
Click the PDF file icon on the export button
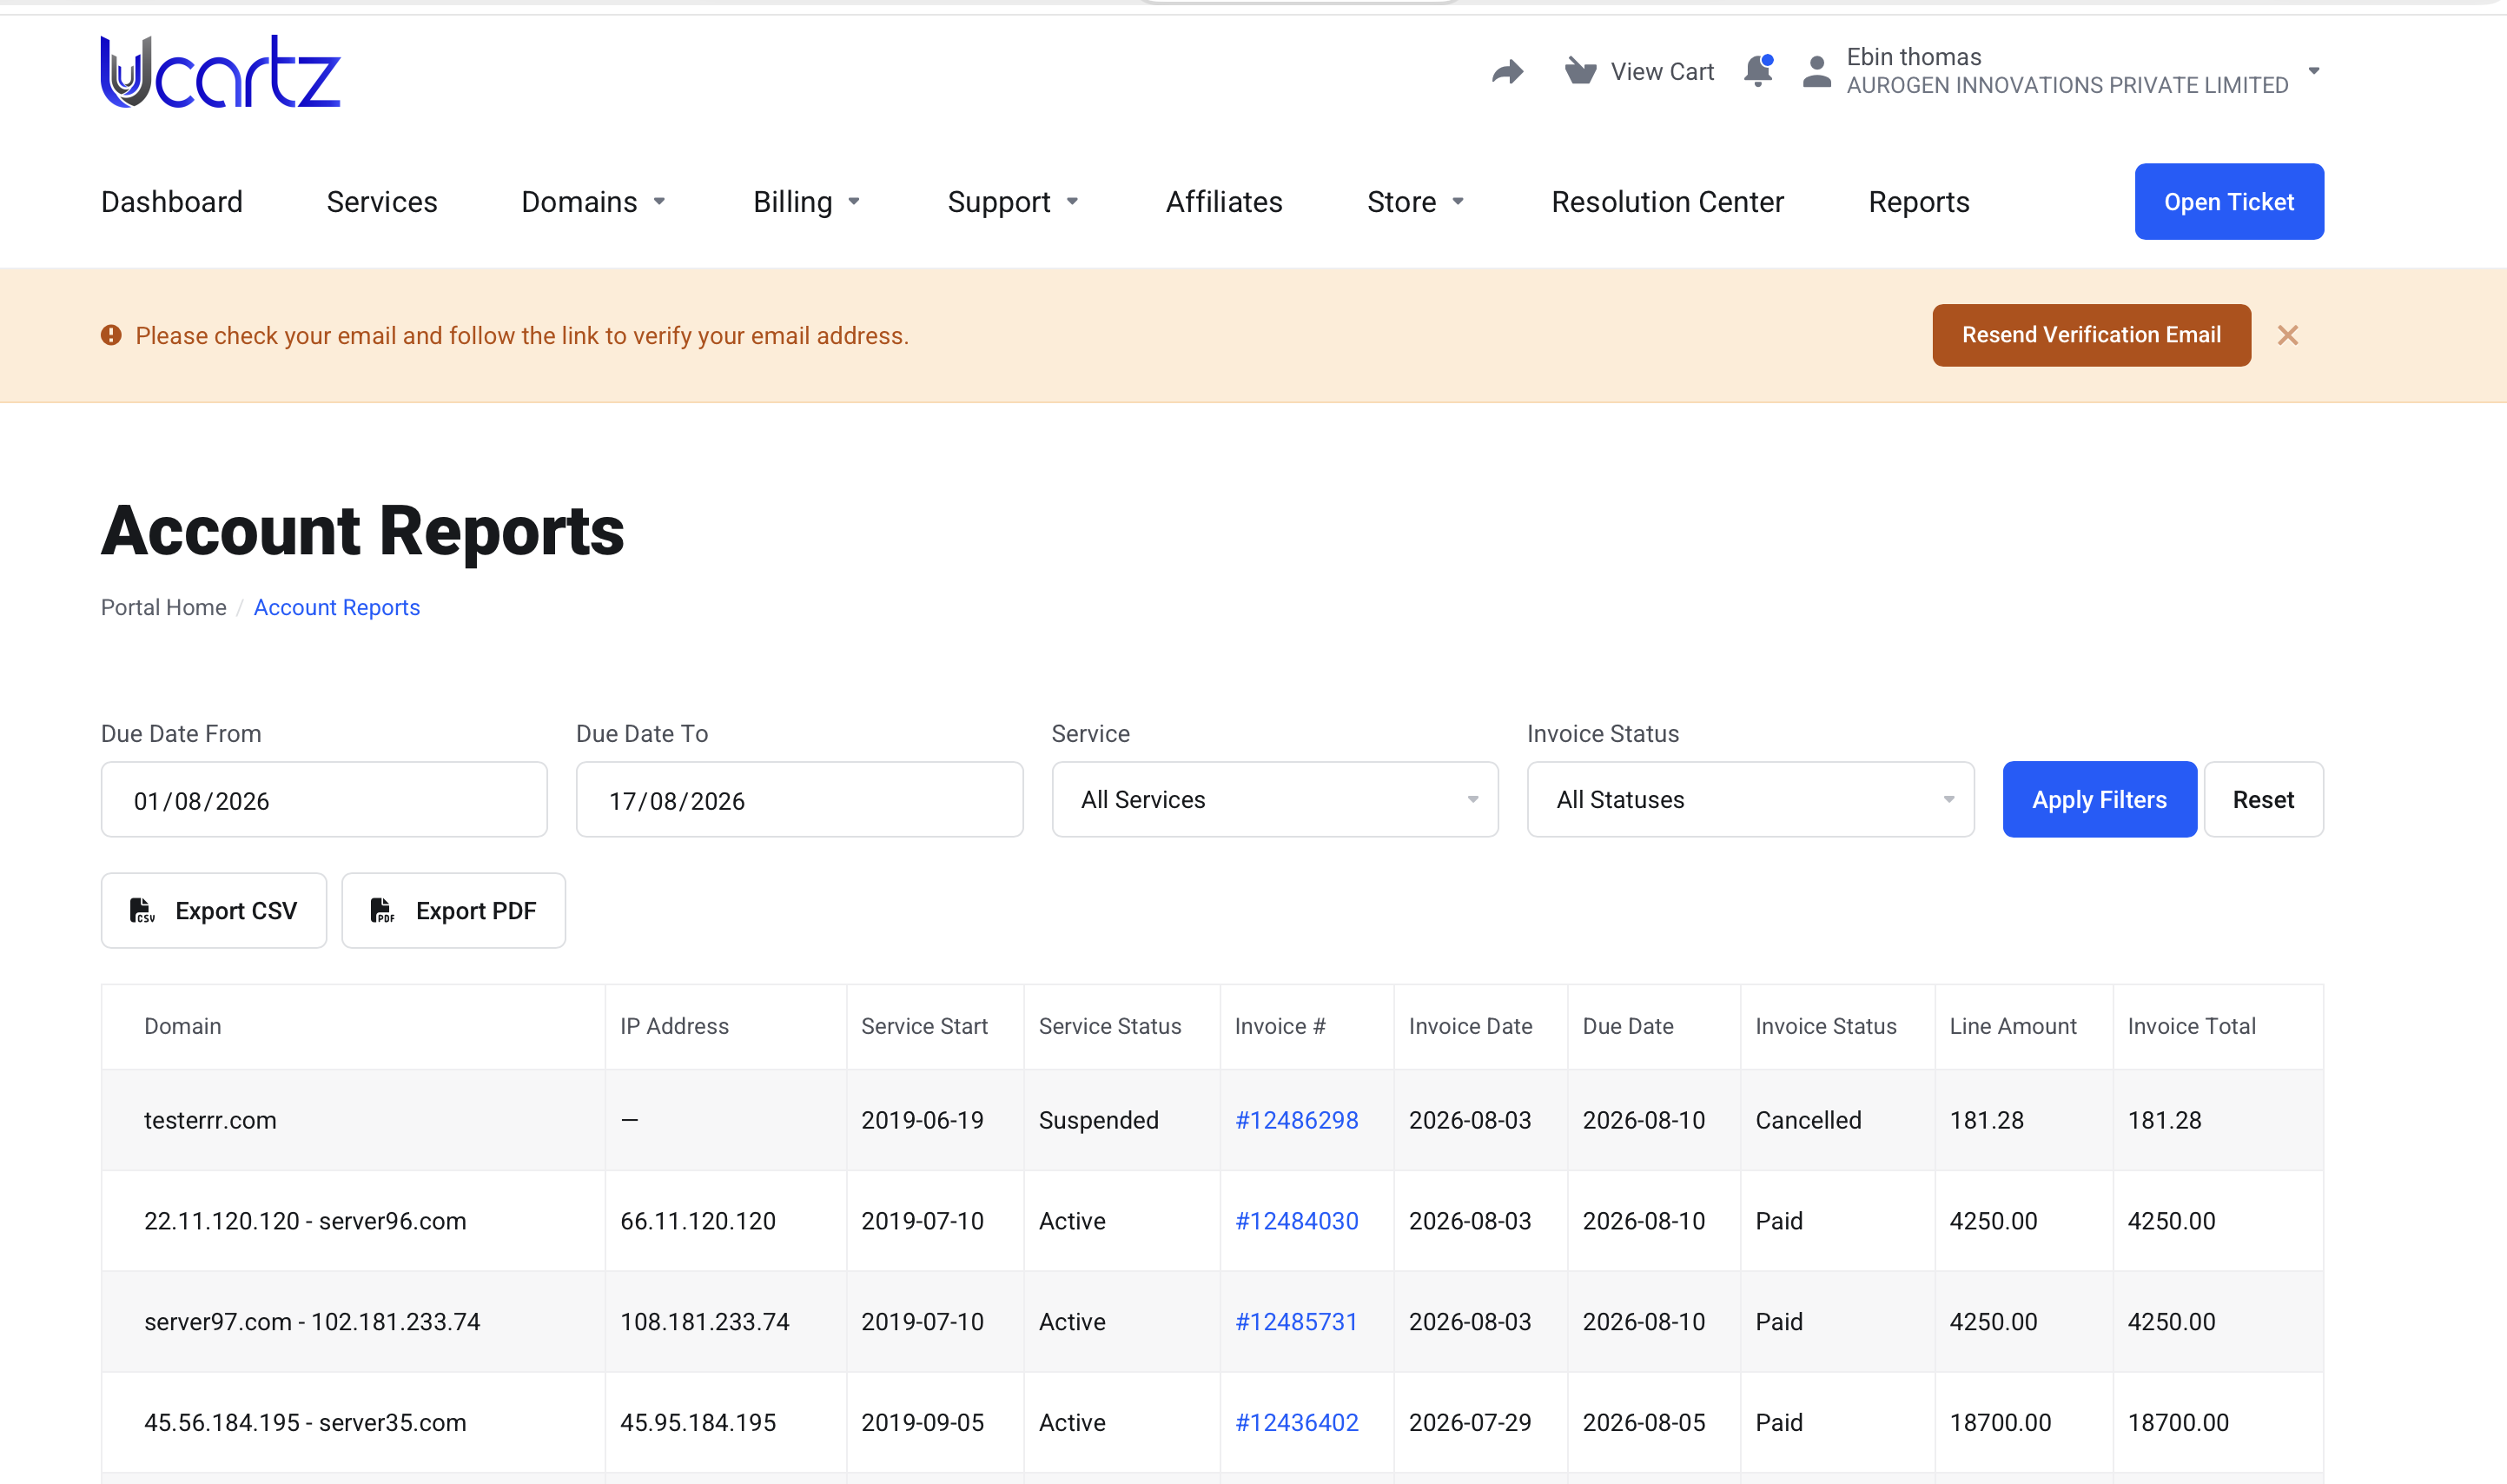click(383, 910)
